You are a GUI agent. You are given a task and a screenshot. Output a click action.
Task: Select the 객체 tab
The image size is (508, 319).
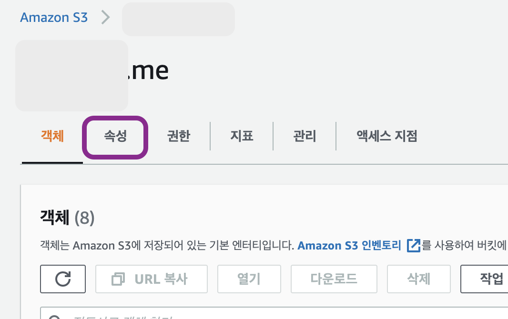pos(52,136)
